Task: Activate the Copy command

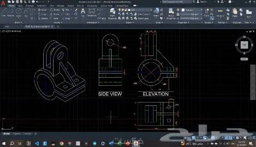Action: pyautogui.click(x=42, y=14)
